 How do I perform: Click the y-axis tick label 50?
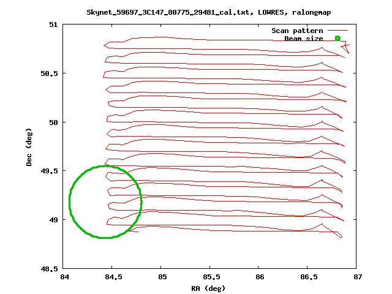(53, 123)
